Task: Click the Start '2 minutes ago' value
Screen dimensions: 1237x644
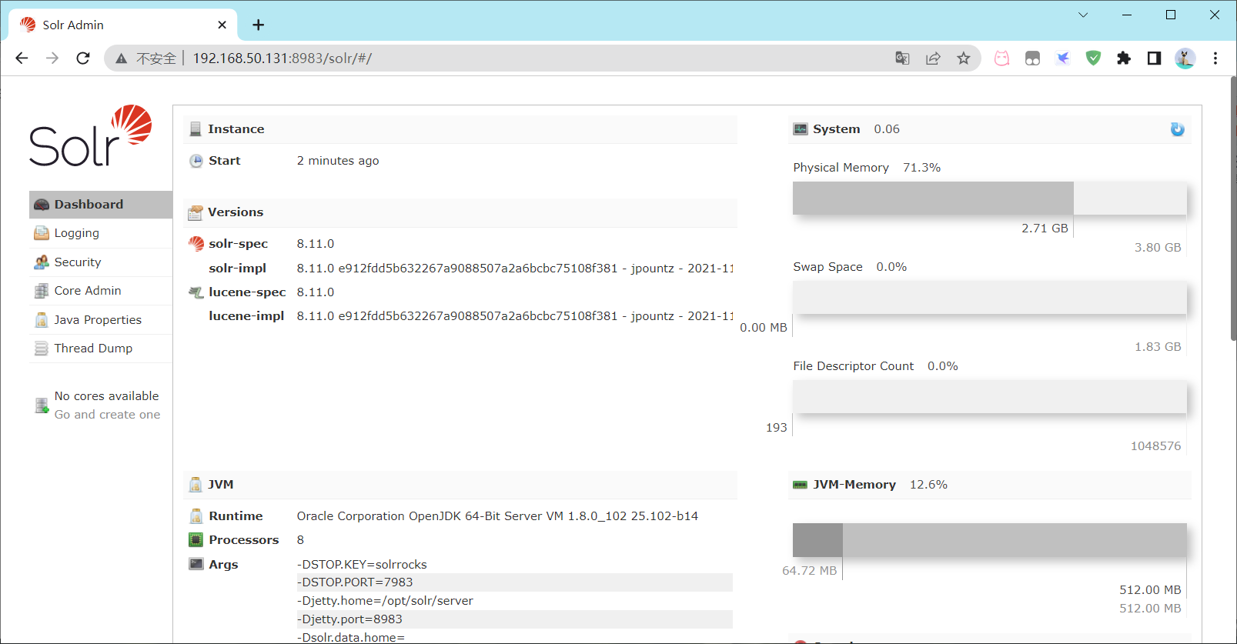Action: coord(338,161)
